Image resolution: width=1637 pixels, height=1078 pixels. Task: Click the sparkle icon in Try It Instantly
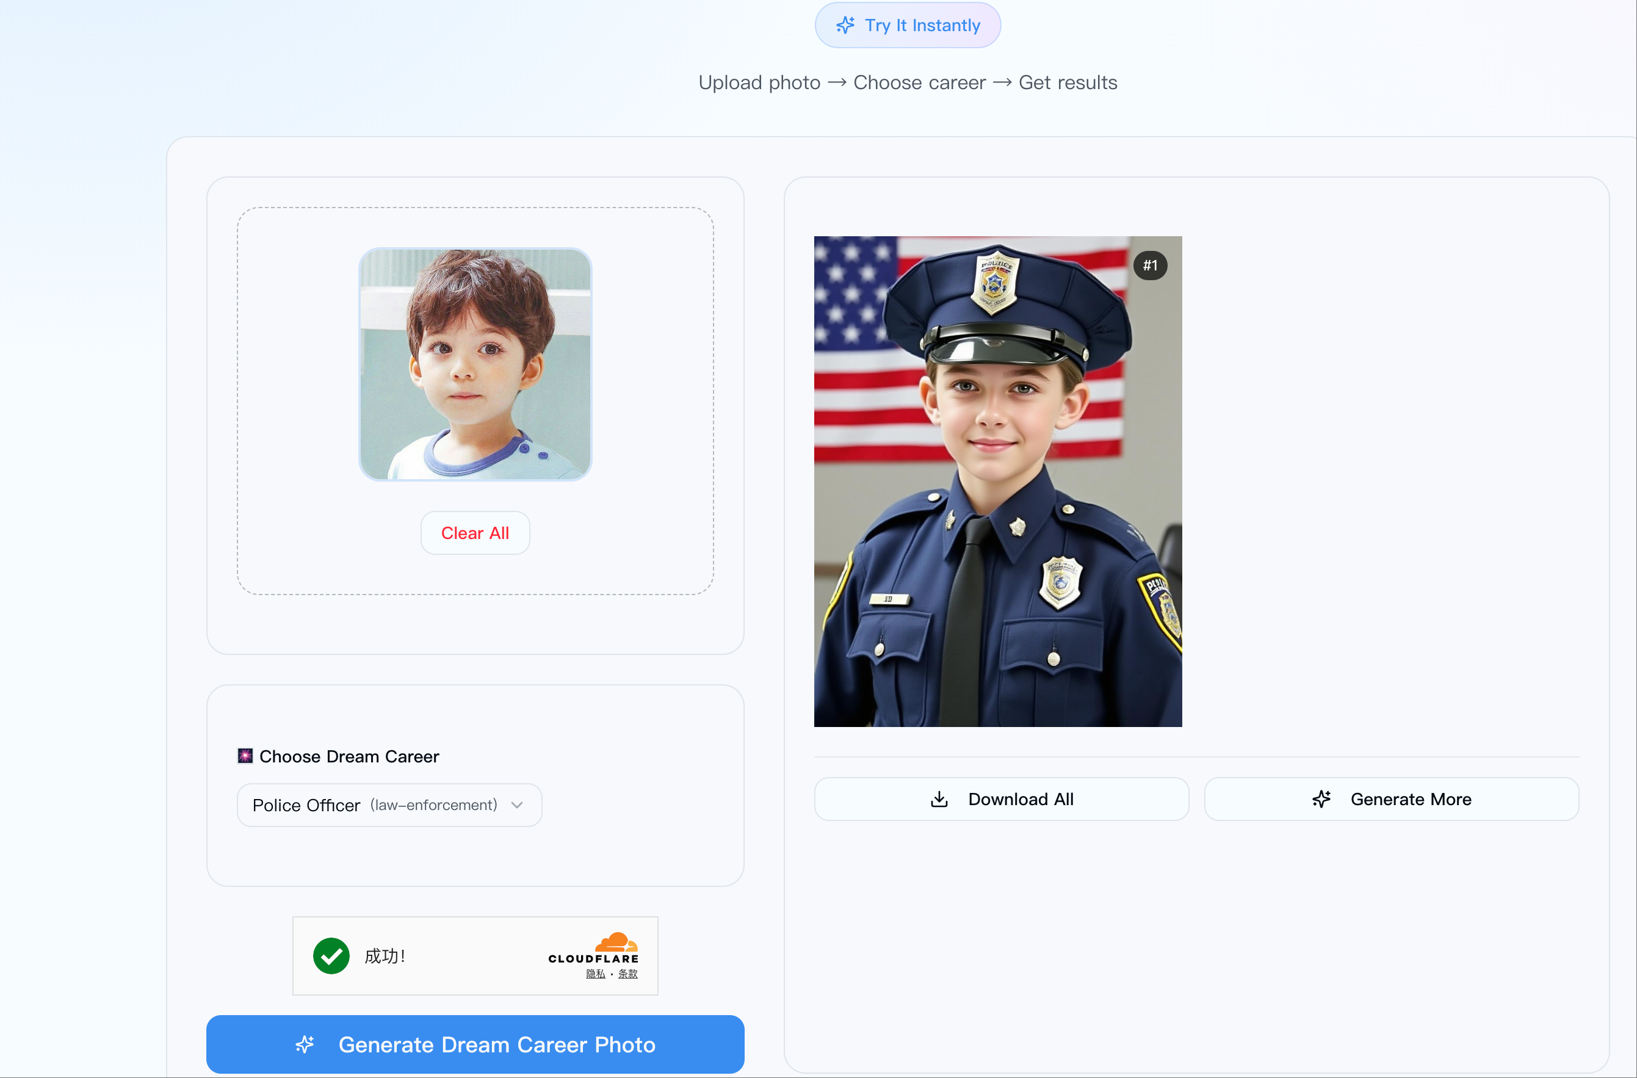coord(845,26)
